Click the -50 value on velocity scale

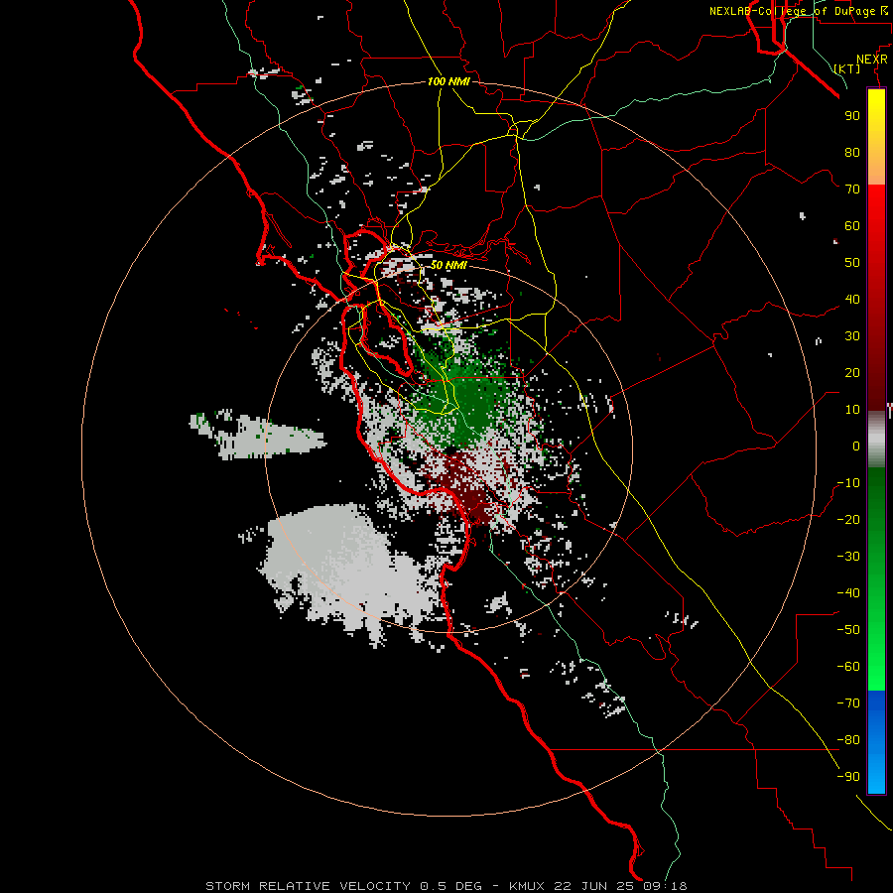(848, 630)
